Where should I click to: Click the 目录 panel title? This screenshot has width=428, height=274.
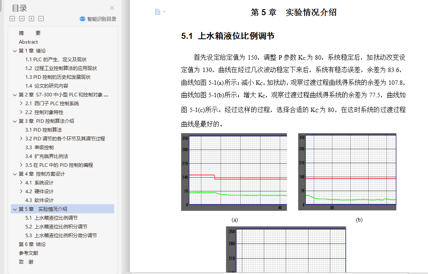click(19, 8)
